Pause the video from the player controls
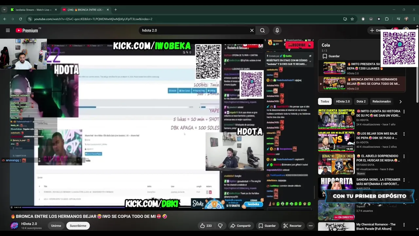 12,207
